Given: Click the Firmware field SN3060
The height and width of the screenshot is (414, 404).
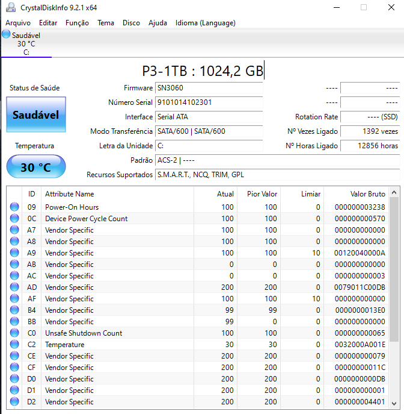Looking at the screenshot, I should [x=209, y=88].
